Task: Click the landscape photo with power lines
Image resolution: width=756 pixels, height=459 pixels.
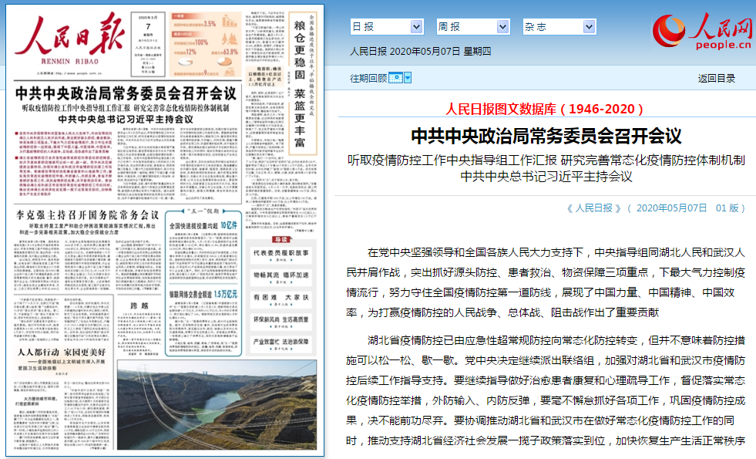Action: (x=217, y=406)
